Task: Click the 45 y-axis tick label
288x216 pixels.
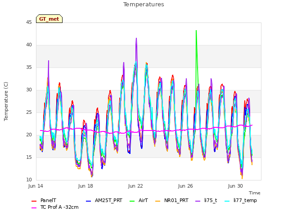Action: [29, 22]
